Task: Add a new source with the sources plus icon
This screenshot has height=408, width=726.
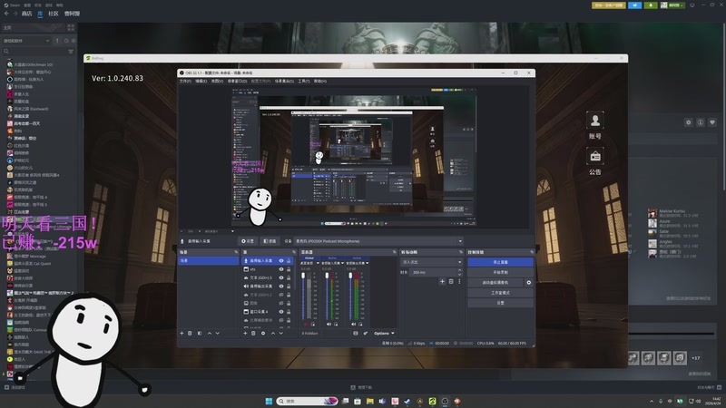Action: pos(245,333)
